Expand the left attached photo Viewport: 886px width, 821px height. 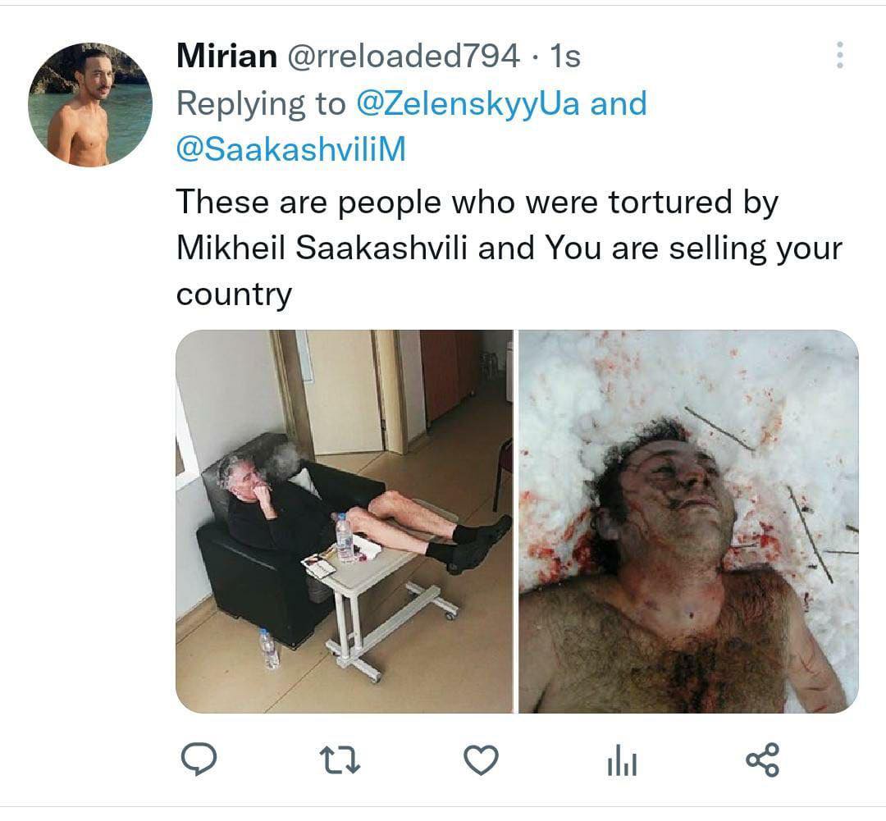tap(344, 521)
